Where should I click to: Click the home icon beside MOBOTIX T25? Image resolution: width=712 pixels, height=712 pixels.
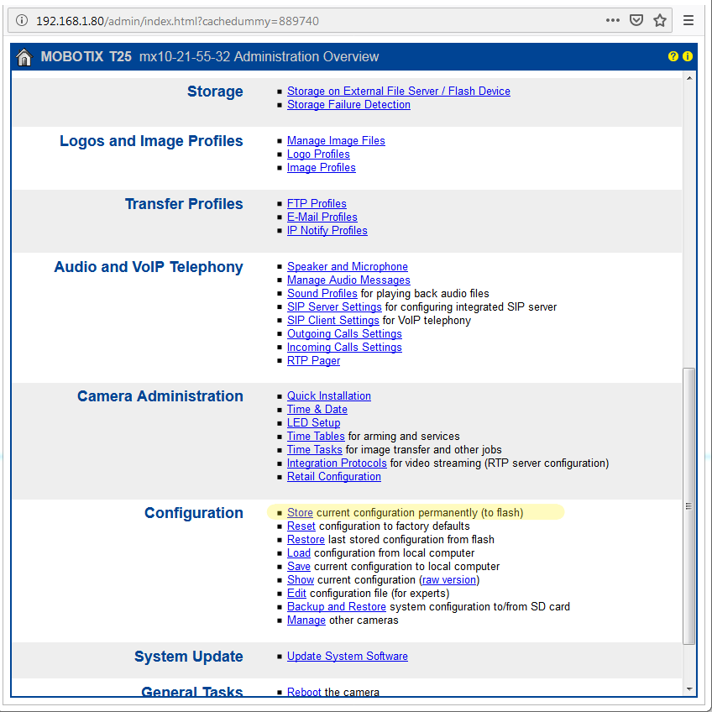(x=24, y=57)
